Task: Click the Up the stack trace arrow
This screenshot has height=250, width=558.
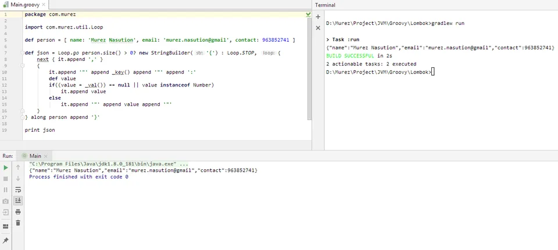Action: coord(18,168)
